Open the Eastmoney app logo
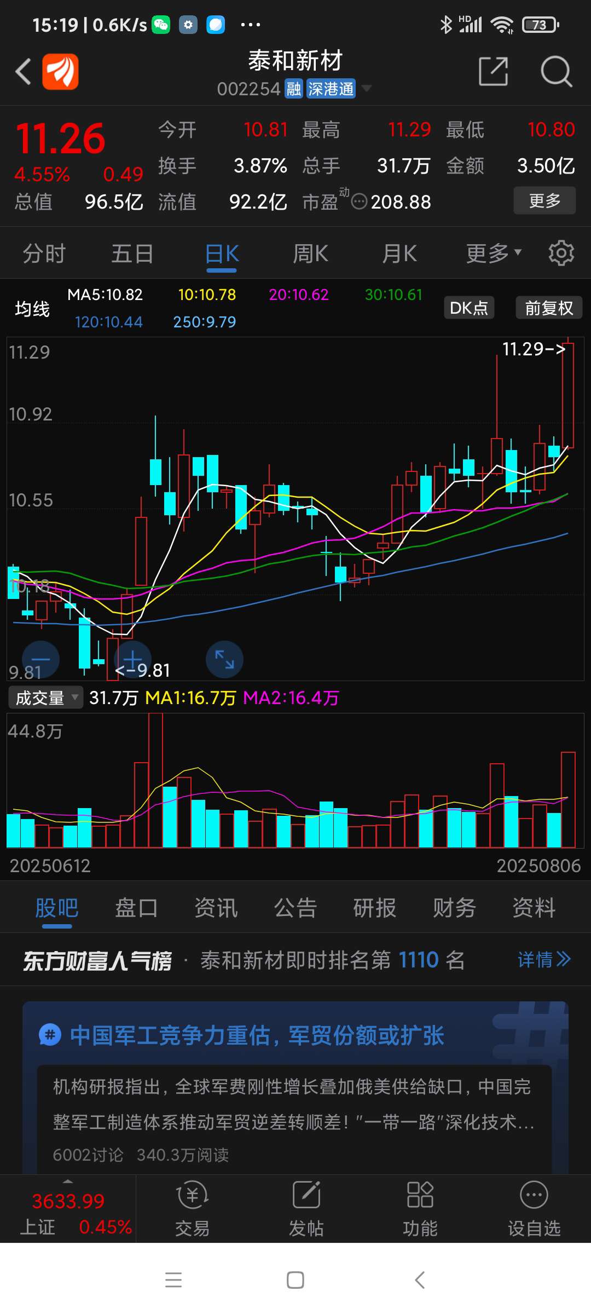This screenshot has width=591, height=1314. tap(61, 72)
